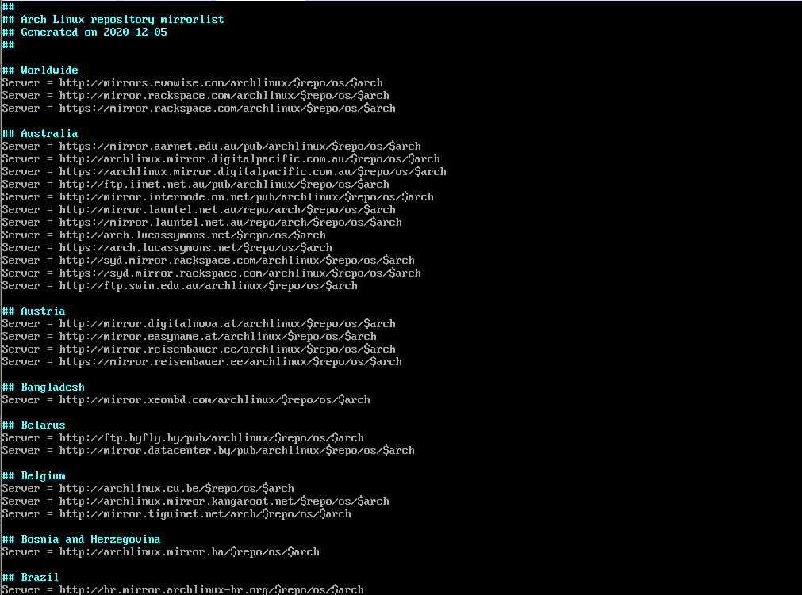Image resolution: width=802 pixels, height=595 pixels.
Task: Click the archlinux.mirror.kangaroot.net server line
Action: coord(195,501)
